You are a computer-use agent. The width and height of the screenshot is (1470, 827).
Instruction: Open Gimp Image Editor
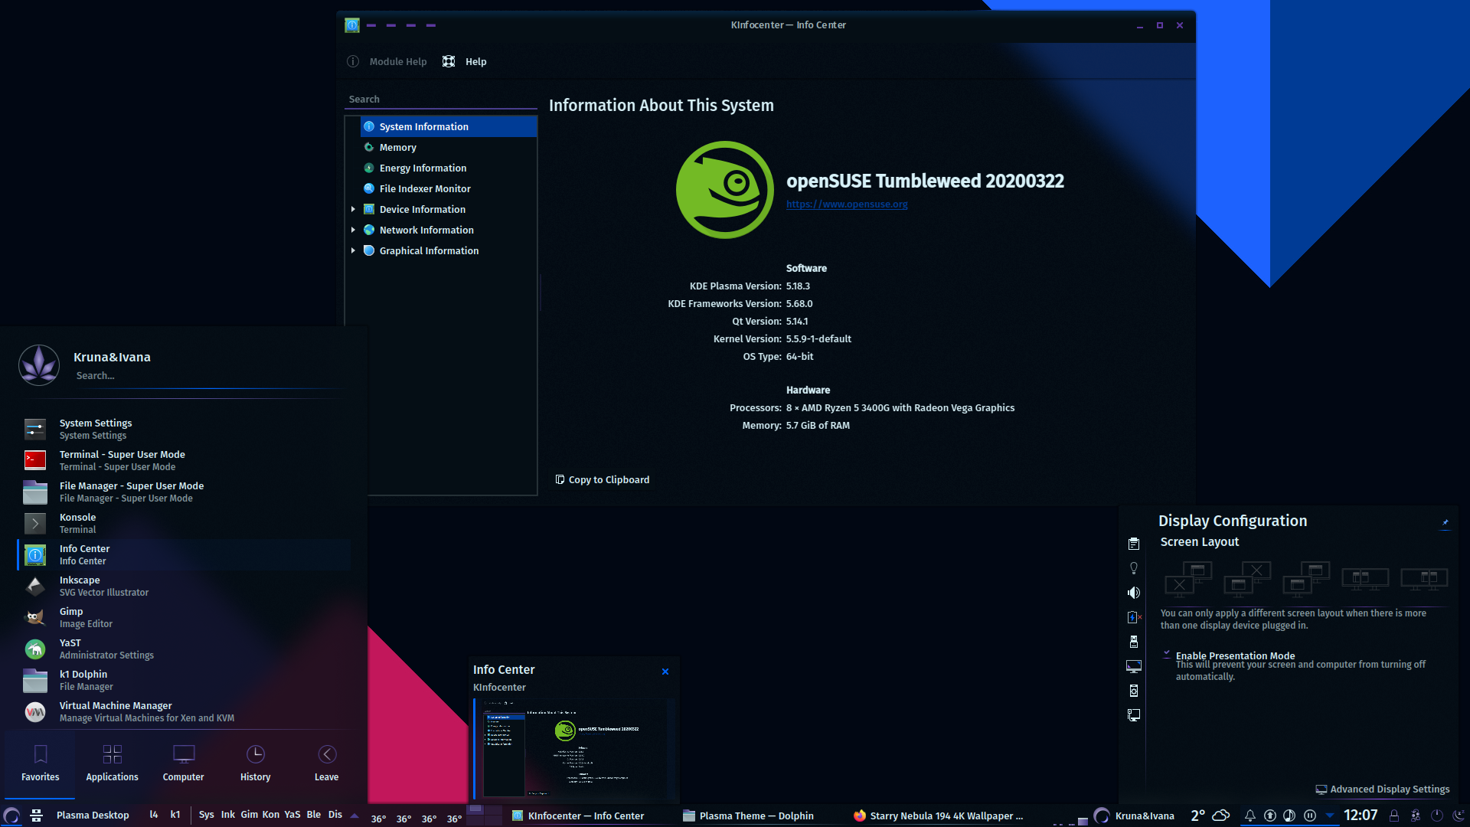[x=184, y=617]
